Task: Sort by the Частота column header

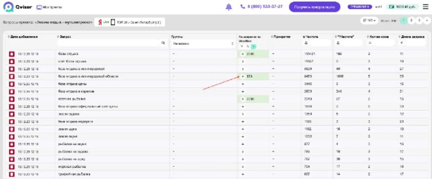Action: (x=310, y=36)
